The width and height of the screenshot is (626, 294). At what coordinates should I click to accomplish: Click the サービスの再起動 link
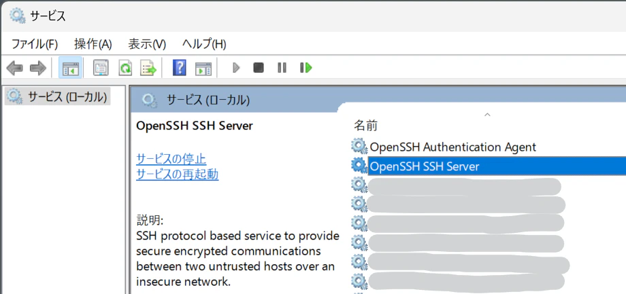coord(178,174)
